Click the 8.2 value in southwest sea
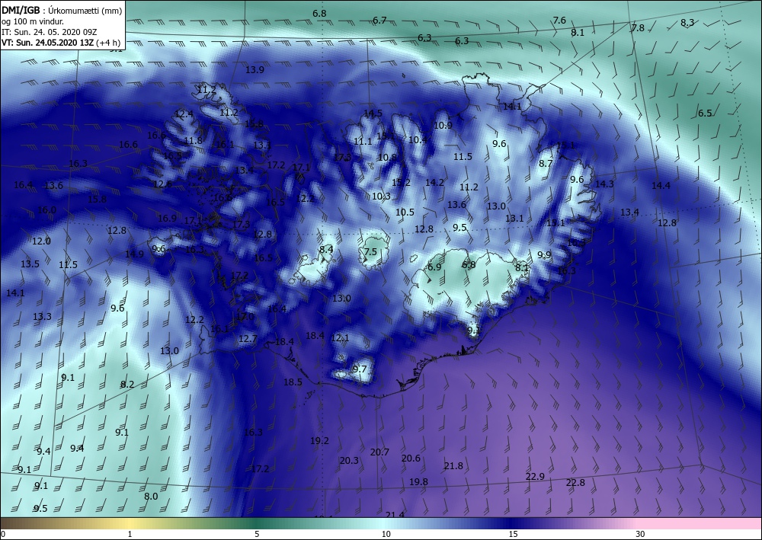Image resolution: width=762 pixels, height=540 pixels. click(x=127, y=385)
